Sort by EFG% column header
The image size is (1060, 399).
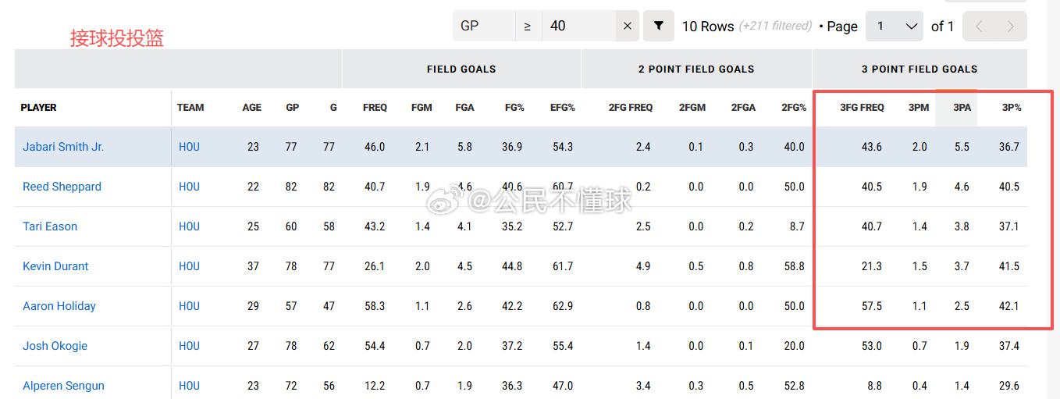tap(561, 108)
